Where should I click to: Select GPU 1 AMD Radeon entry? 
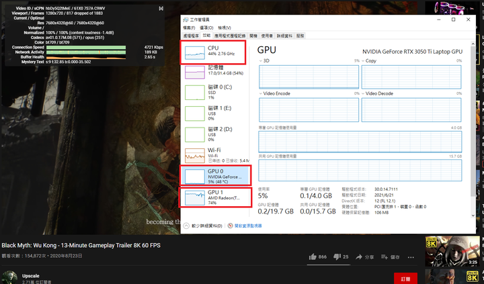pos(216,197)
